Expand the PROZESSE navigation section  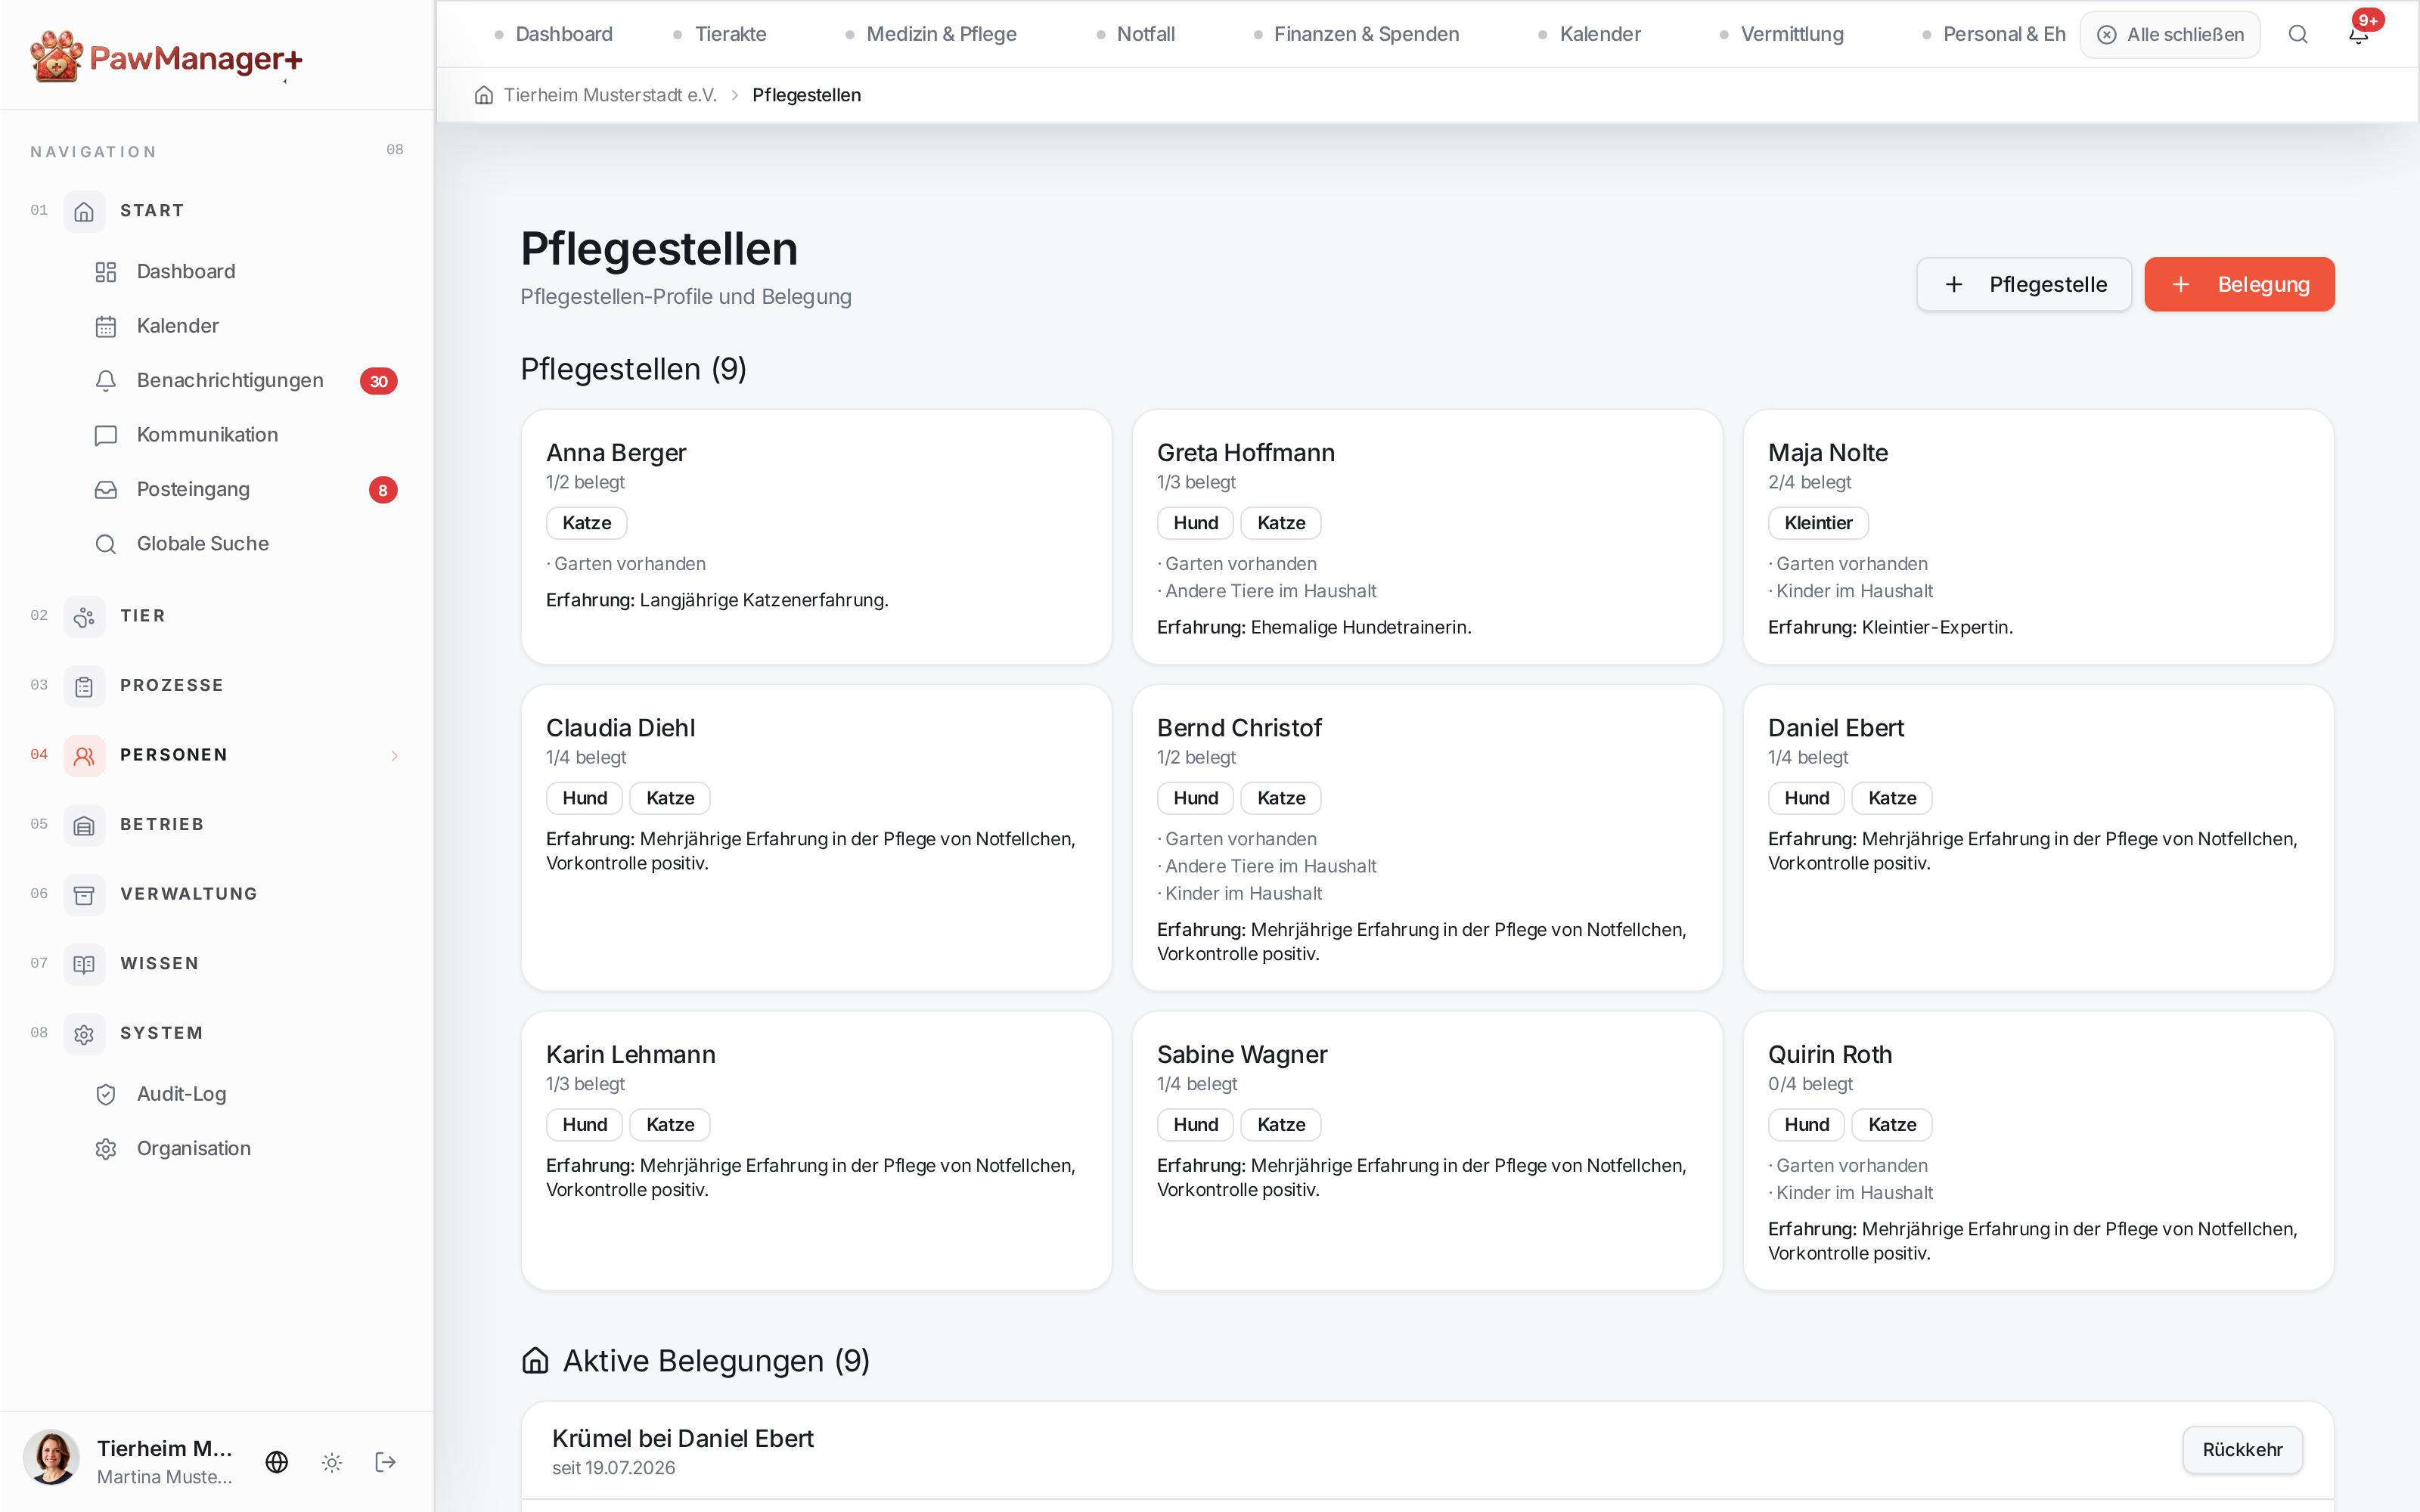click(x=217, y=686)
